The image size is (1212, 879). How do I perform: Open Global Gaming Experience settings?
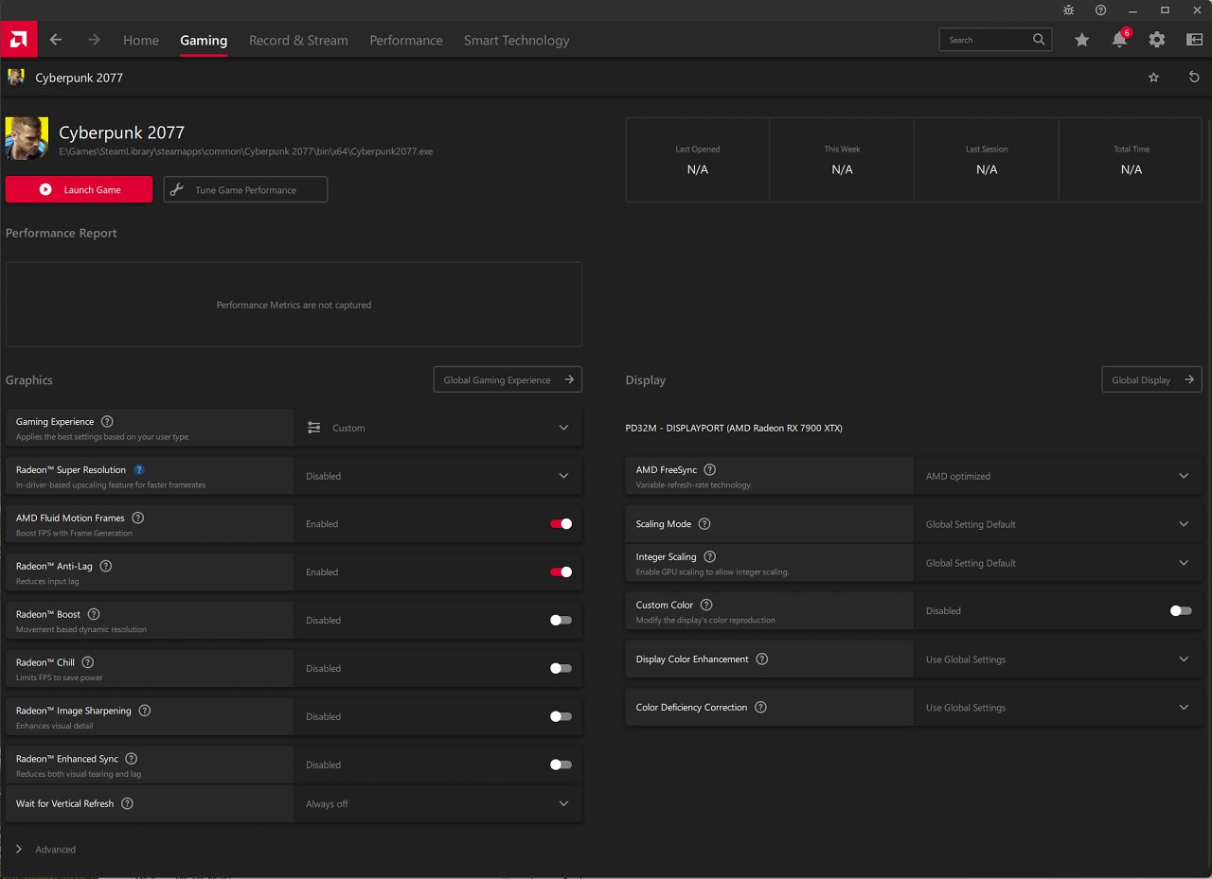click(508, 379)
